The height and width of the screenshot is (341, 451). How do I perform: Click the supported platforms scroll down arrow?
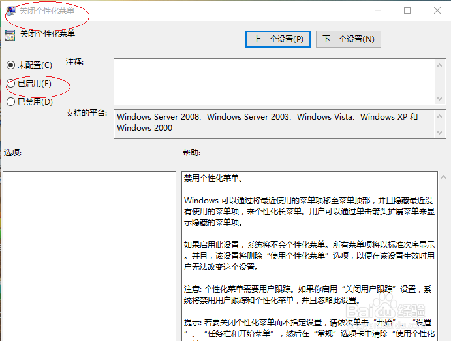pyautogui.click(x=439, y=133)
